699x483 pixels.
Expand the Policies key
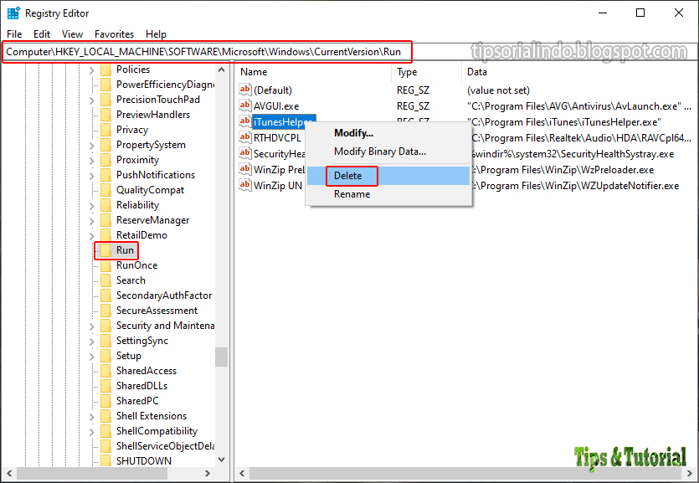tap(91, 70)
